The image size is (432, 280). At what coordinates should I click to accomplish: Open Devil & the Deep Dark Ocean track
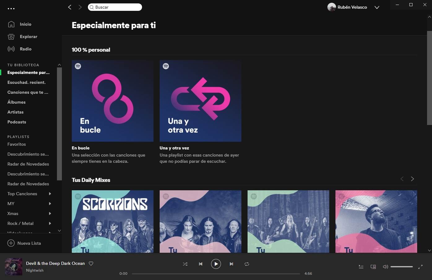point(55,263)
